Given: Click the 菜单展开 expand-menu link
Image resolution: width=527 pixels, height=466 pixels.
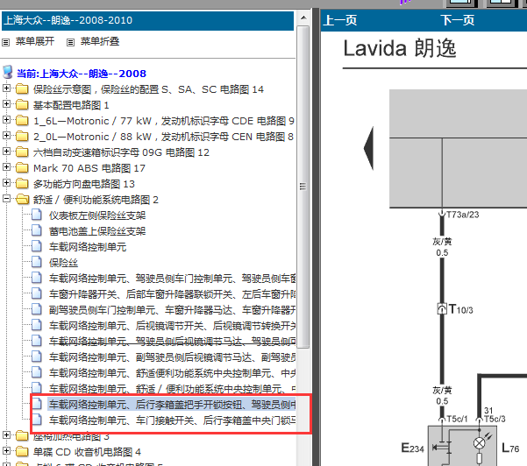Looking at the screenshot, I should pyautogui.click(x=34, y=41).
